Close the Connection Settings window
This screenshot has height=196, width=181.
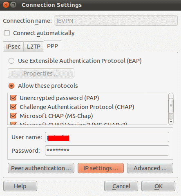coord(6,5)
